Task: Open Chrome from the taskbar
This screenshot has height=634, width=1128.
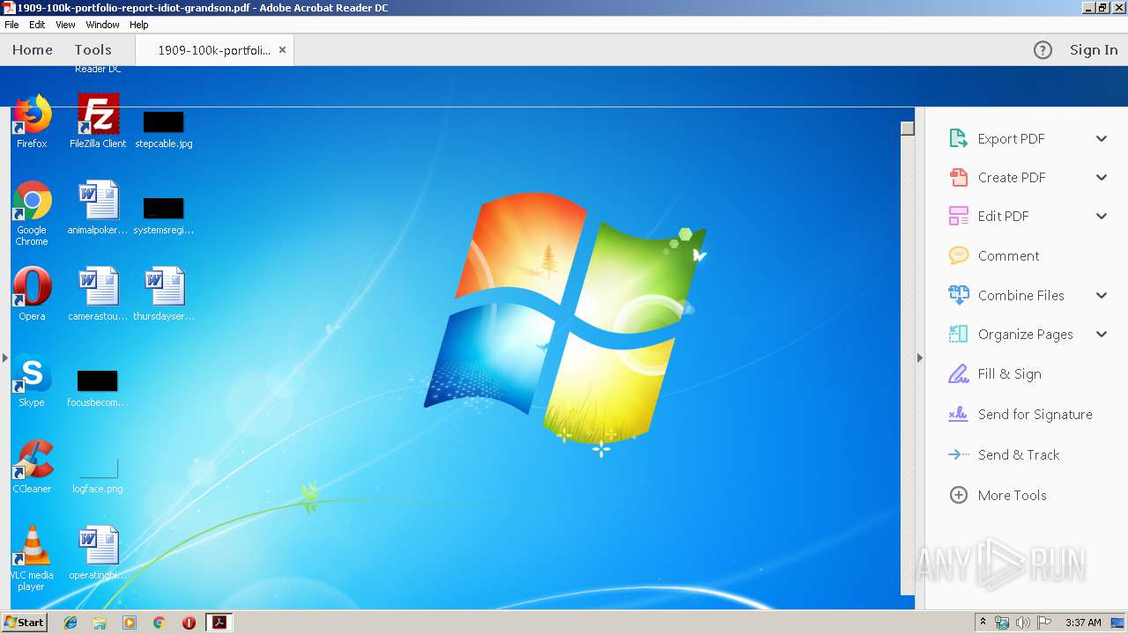Action: point(159,623)
